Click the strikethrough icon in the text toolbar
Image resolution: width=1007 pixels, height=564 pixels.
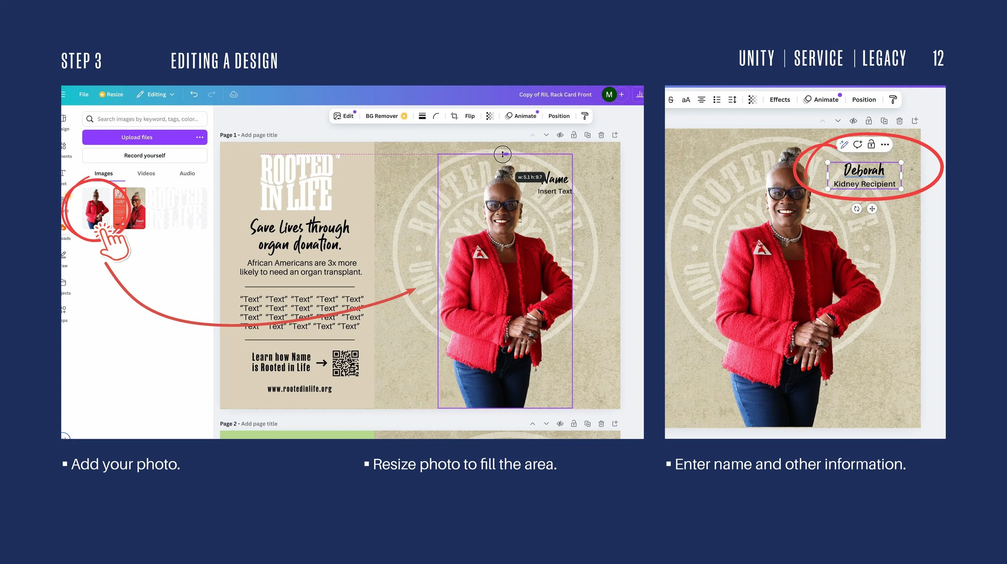[x=670, y=99]
